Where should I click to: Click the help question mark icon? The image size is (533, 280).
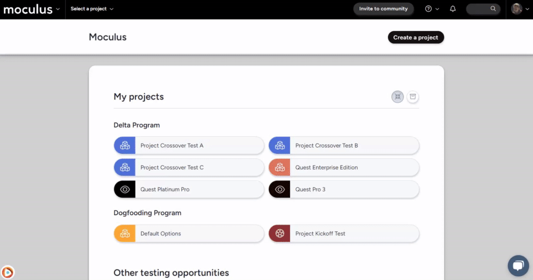pyautogui.click(x=429, y=9)
